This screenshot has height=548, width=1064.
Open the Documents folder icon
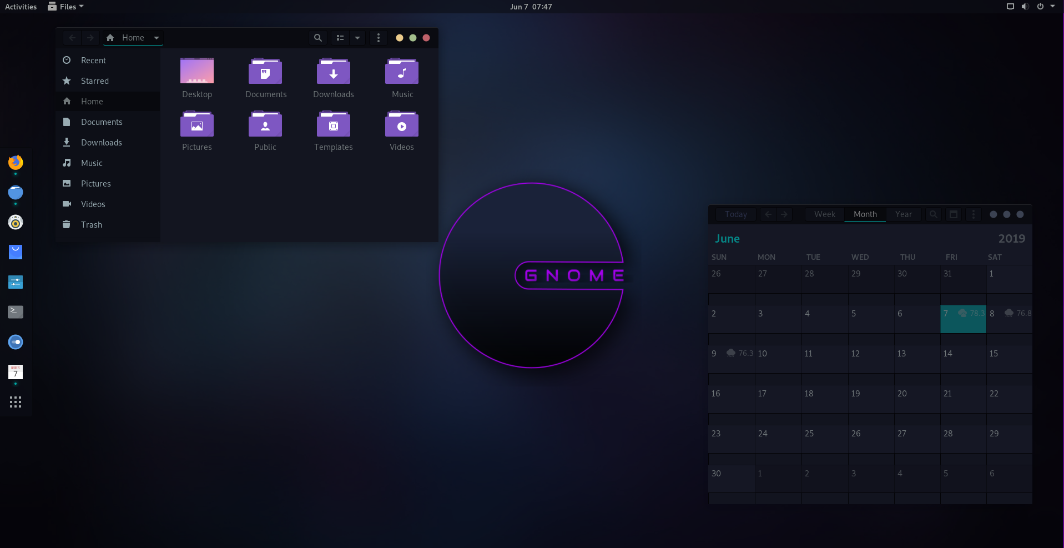(265, 72)
